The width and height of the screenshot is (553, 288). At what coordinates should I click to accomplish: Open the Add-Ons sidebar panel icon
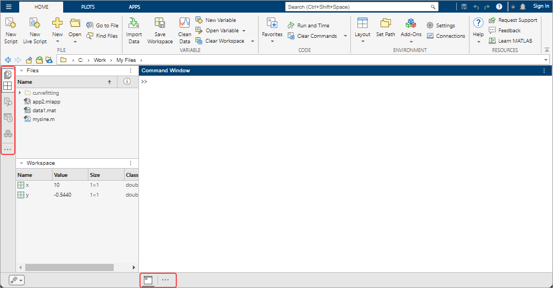[8, 134]
